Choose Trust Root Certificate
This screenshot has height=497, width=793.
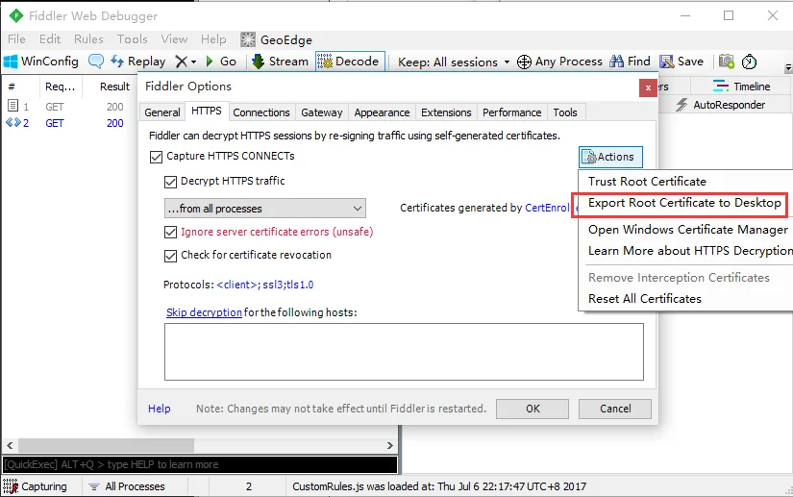coord(647,182)
